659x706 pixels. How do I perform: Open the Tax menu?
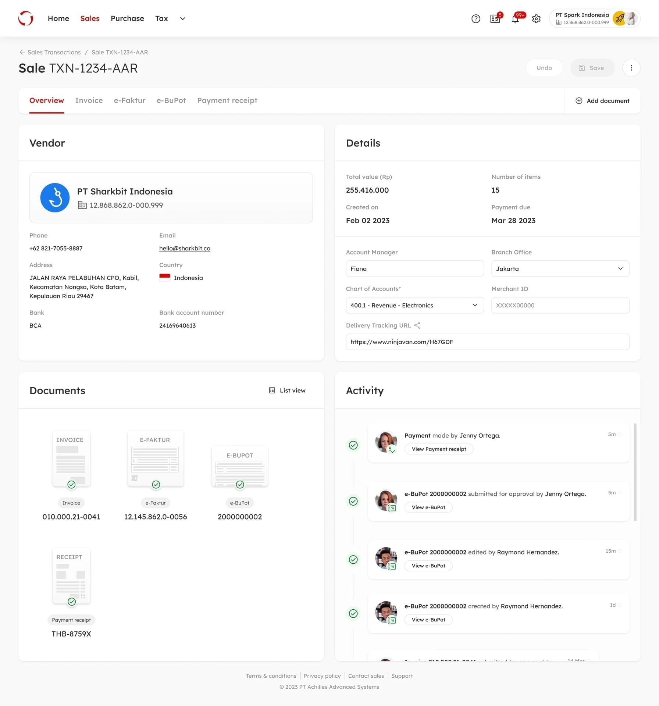pos(161,18)
